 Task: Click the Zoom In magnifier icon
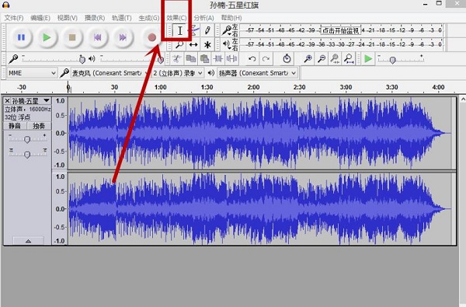(x=308, y=58)
